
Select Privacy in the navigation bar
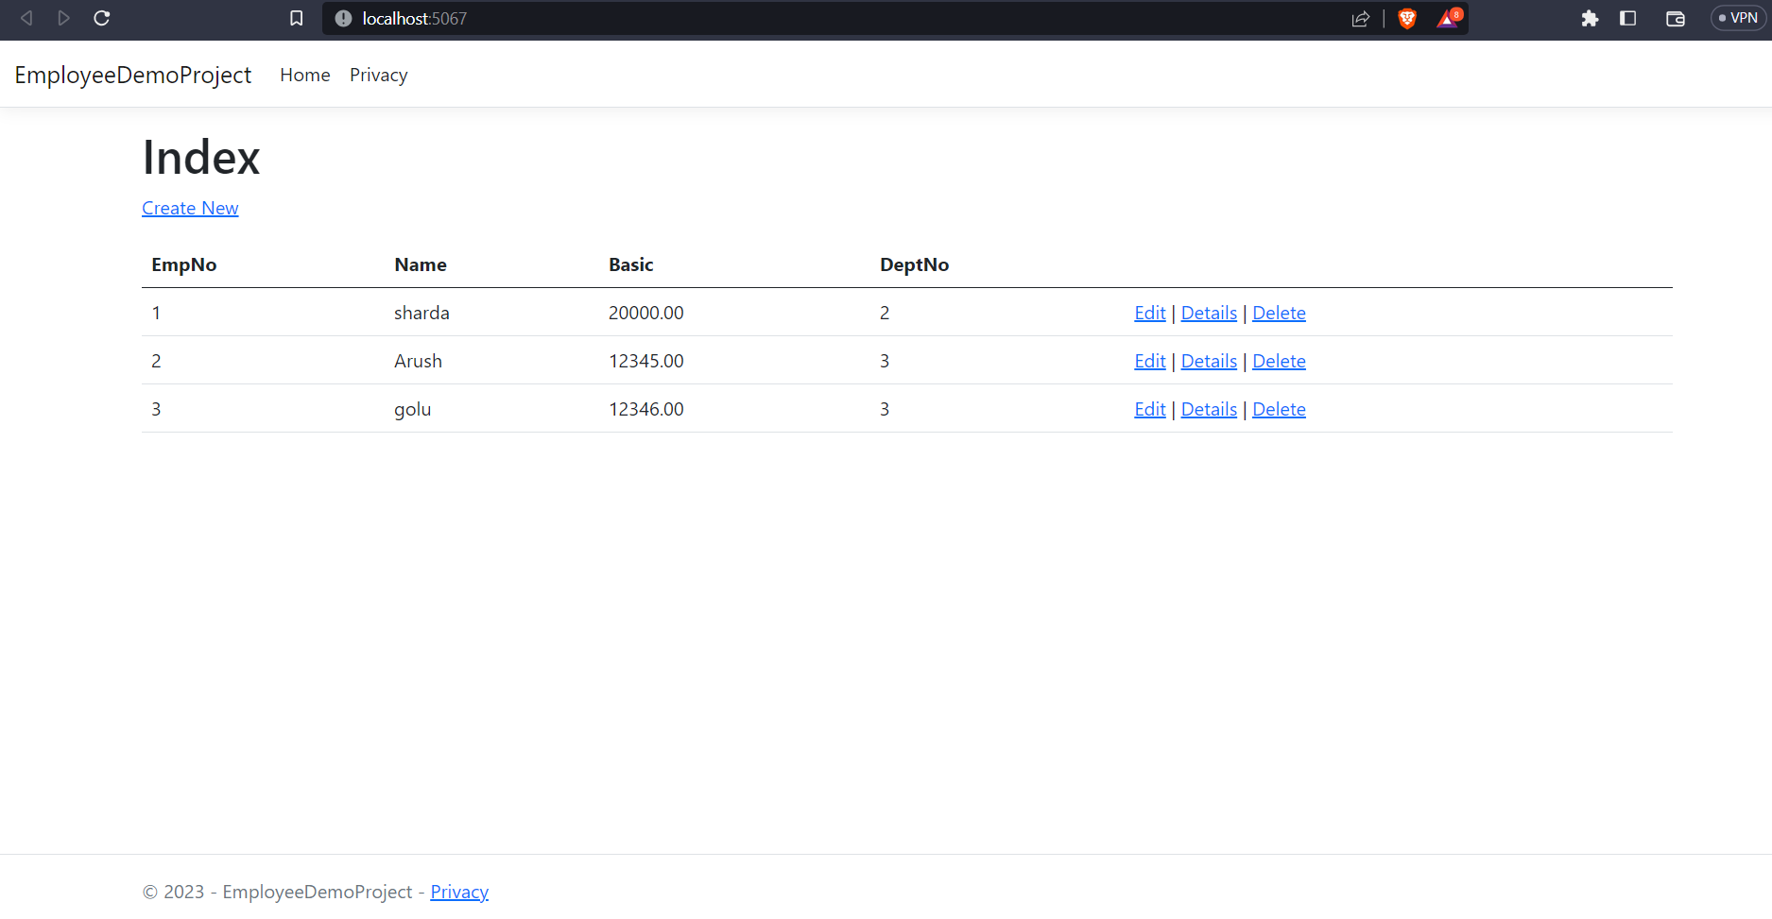point(378,75)
